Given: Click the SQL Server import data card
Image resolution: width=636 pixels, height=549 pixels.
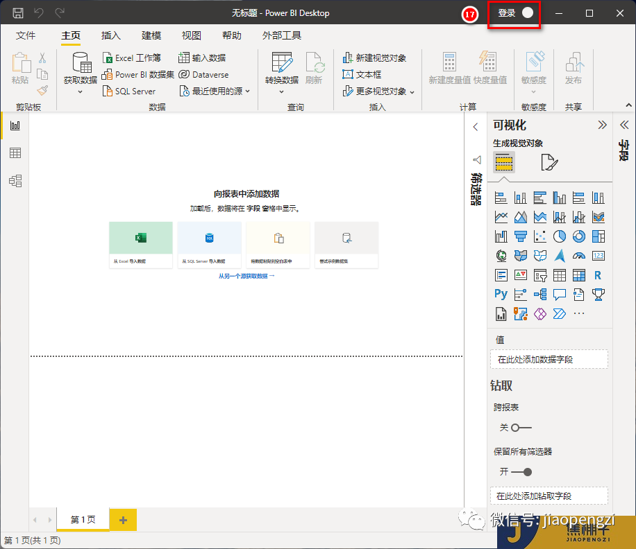Looking at the screenshot, I should tap(209, 245).
